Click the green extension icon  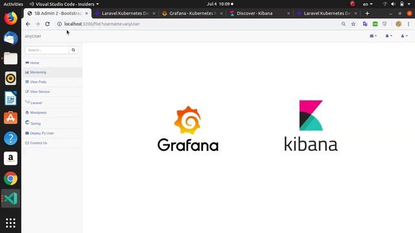375,24
